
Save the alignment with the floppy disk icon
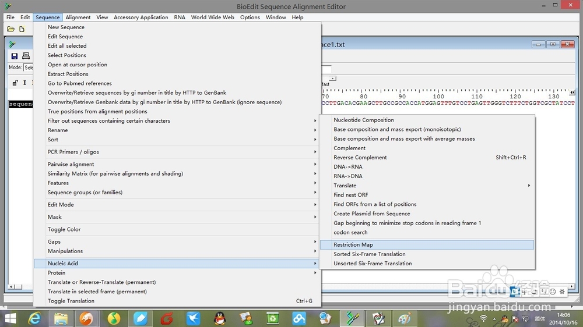coord(15,56)
